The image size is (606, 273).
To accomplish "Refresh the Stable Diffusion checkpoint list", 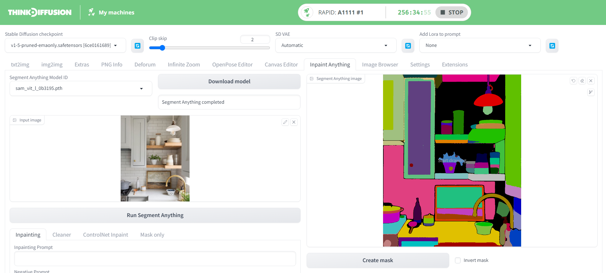I will point(138,46).
